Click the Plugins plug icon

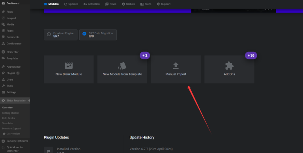(3, 73)
